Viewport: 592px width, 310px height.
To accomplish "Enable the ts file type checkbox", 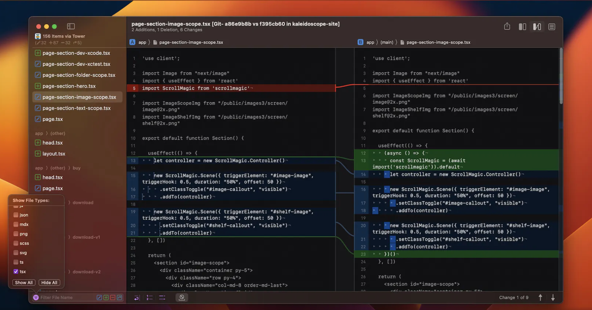I will pos(16,262).
